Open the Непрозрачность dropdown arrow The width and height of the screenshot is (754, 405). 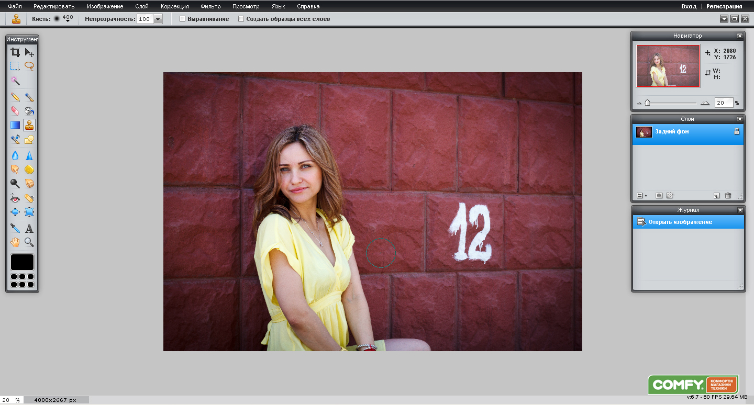tap(158, 19)
